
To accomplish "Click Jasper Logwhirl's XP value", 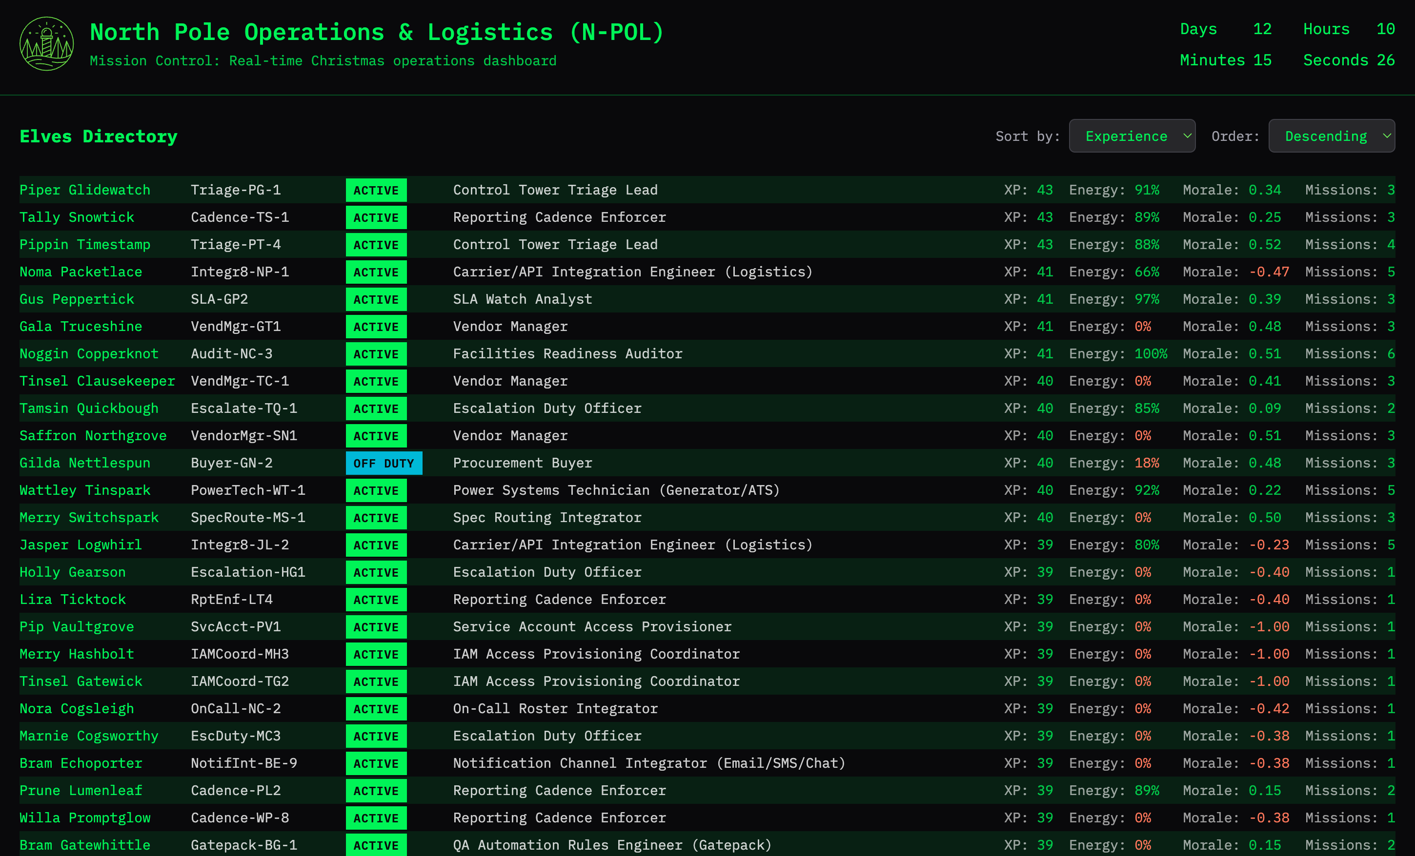I will click(x=1045, y=545).
